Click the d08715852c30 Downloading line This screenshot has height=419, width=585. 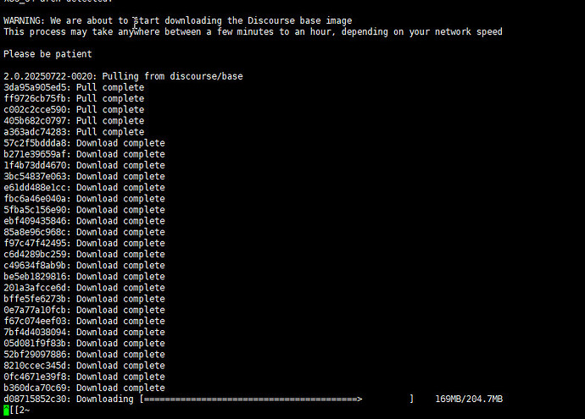[x=253, y=400]
